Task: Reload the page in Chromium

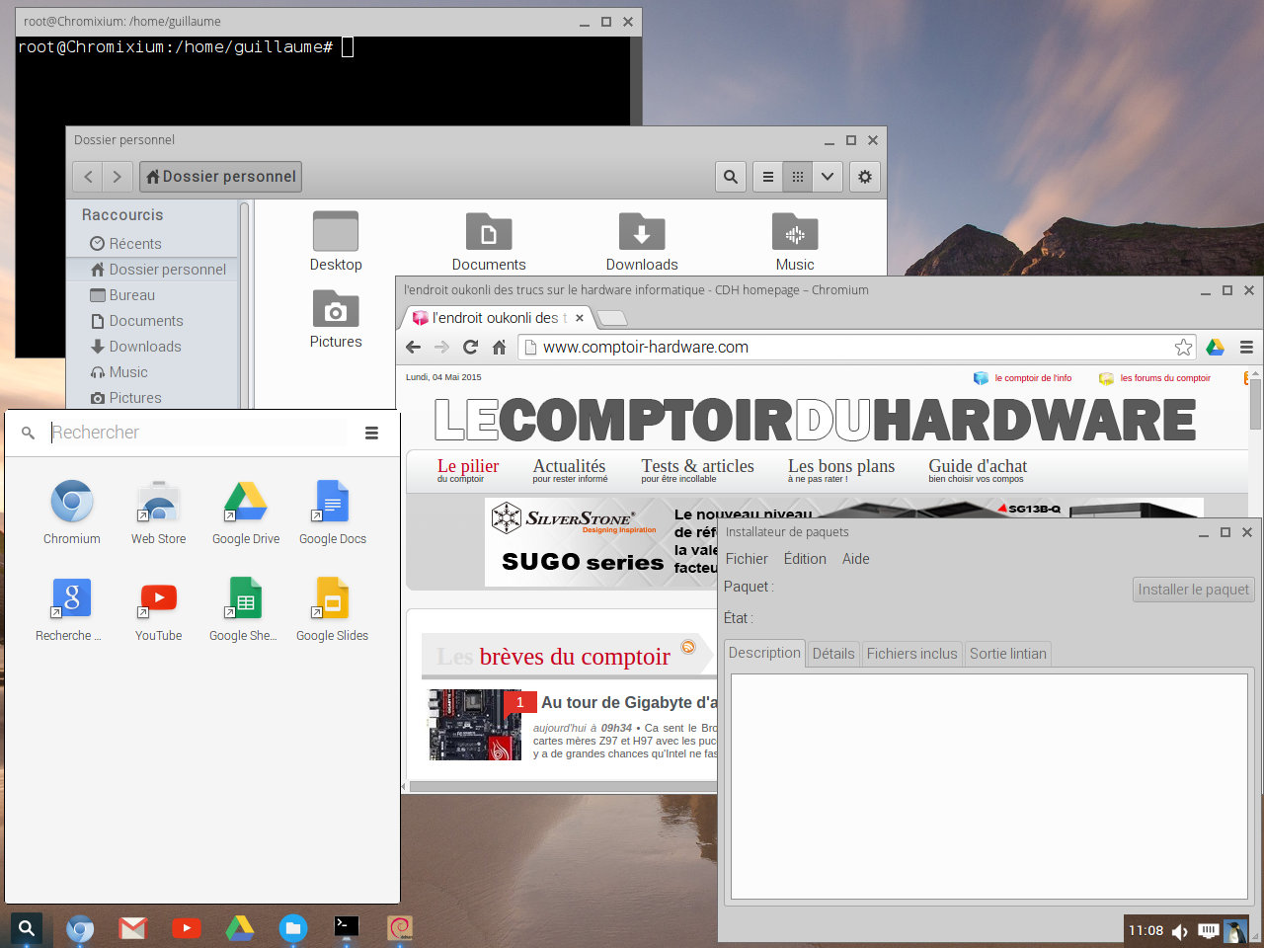Action: point(470,348)
